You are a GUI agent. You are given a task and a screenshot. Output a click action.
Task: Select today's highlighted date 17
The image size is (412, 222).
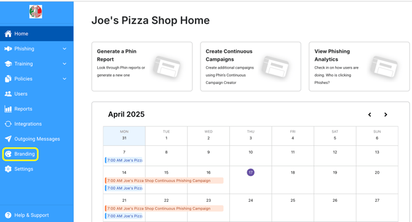click(251, 172)
